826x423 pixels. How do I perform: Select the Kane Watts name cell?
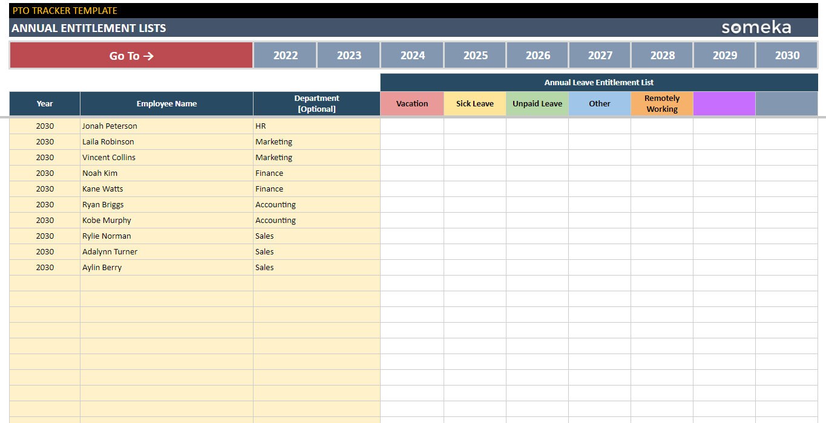(166, 189)
